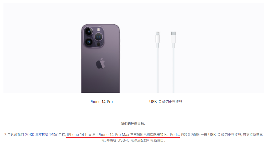Click the bottom-left camera lens on the iPhone
The image size is (266, 145).
(x=89, y=42)
